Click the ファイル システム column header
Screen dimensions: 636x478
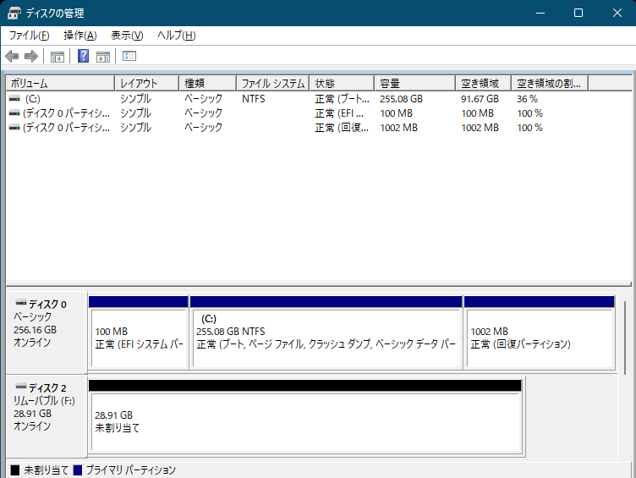(272, 84)
